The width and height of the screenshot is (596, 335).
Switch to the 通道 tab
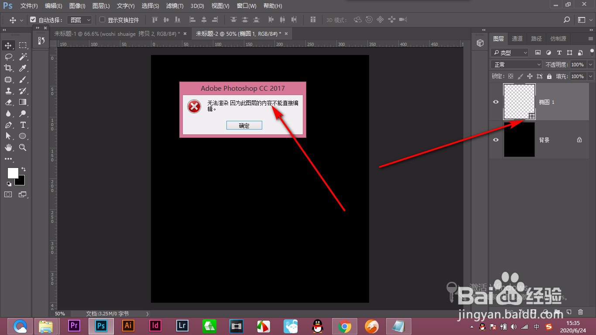coord(517,38)
